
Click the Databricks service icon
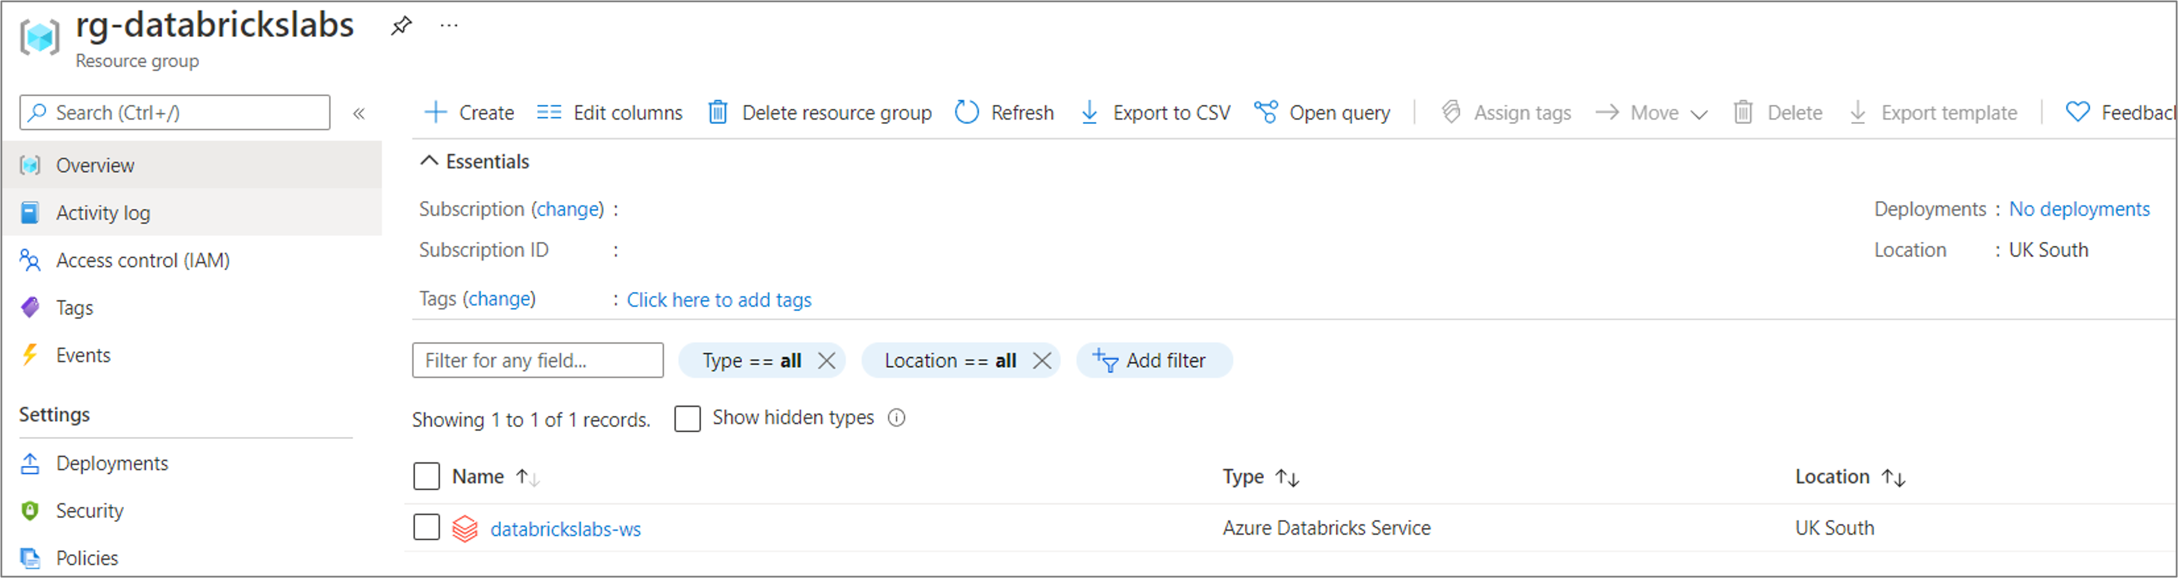click(465, 528)
